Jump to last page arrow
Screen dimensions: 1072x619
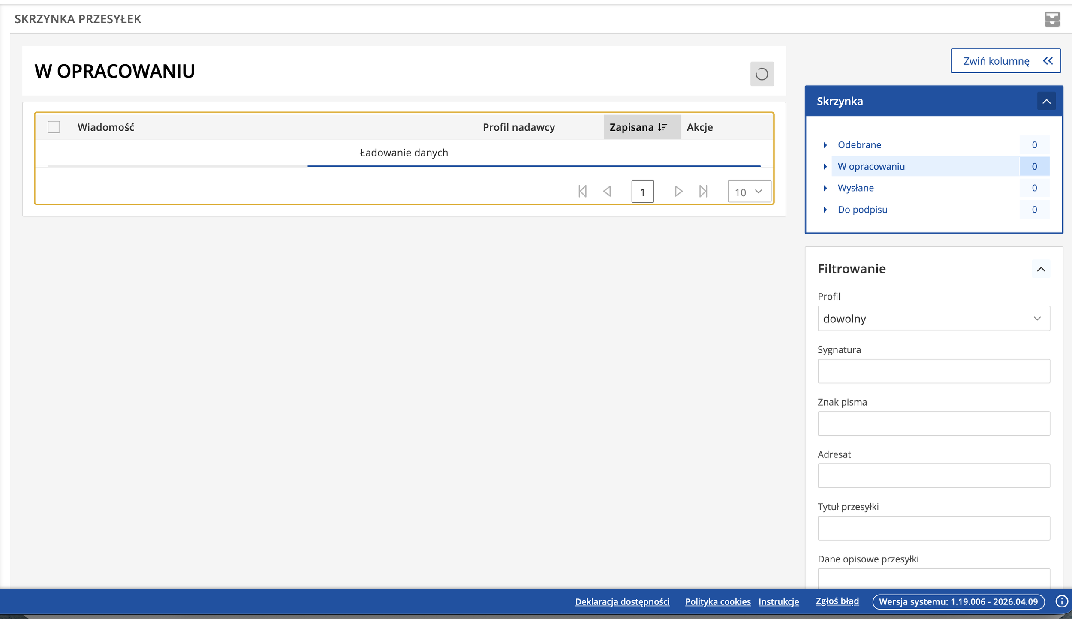(703, 191)
